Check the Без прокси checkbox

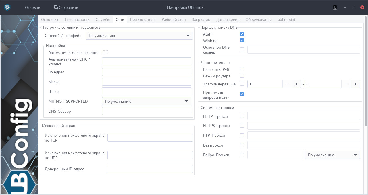pos(242,145)
